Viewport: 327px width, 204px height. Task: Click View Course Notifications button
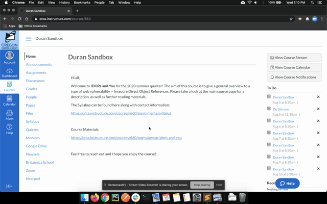tap(294, 77)
